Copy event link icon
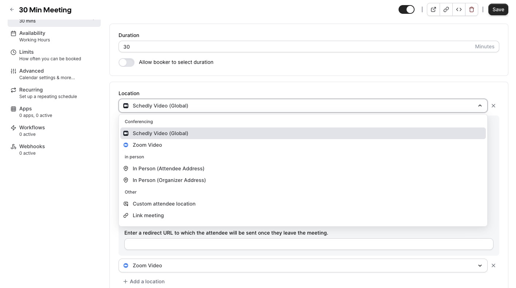This screenshot has height=288, width=516. [x=446, y=10]
